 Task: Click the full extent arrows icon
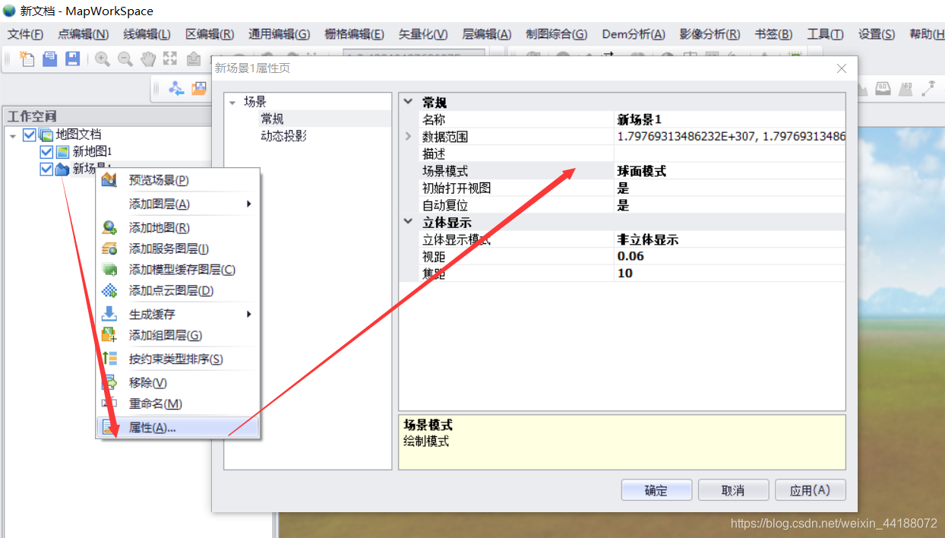coord(170,59)
